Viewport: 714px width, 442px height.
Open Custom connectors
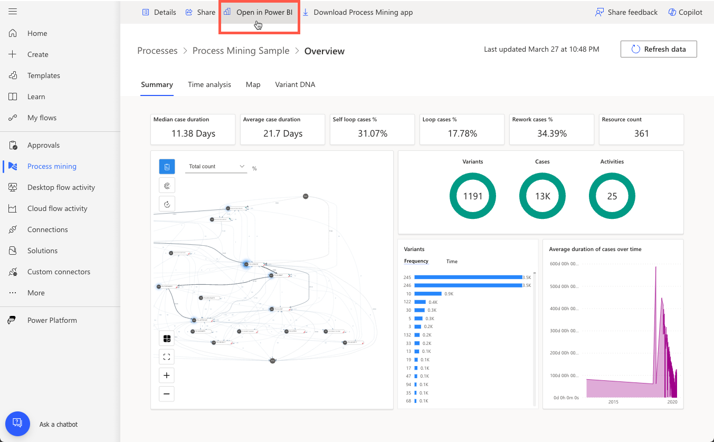tap(59, 272)
